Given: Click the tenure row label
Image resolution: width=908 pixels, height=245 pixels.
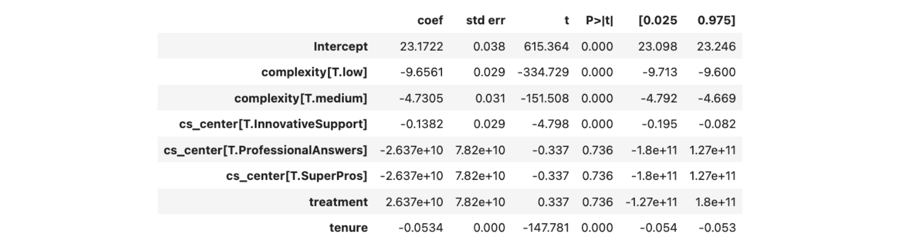Looking at the screenshot, I should 348,228.
